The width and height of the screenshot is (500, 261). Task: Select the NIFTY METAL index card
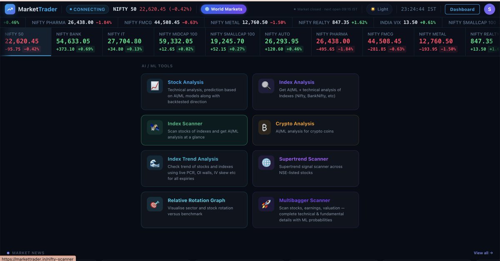pyautogui.click(x=440, y=42)
